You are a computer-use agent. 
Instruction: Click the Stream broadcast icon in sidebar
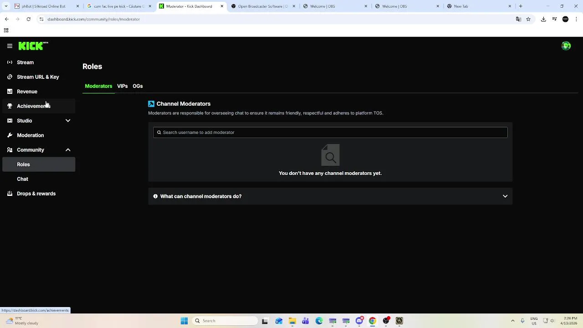(x=10, y=62)
